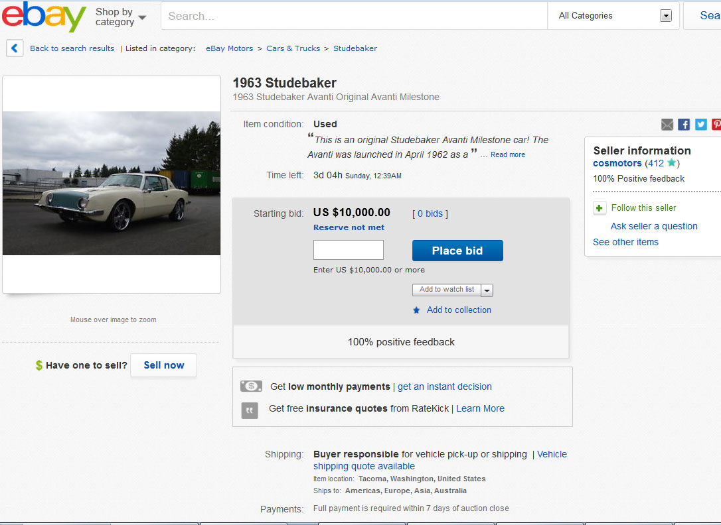Click the Add to watch list button
The width and height of the screenshot is (721, 525).
point(446,290)
